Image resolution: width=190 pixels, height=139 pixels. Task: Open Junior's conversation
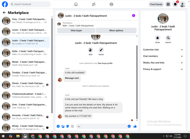25,31
